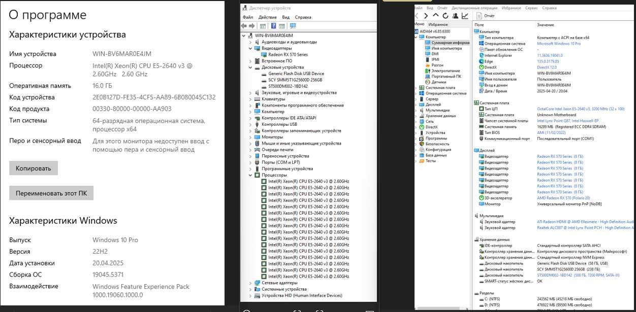636x312 pixels.
Task: Open Дистанционные операции menu in AIDA64
Action: (474, 8)
